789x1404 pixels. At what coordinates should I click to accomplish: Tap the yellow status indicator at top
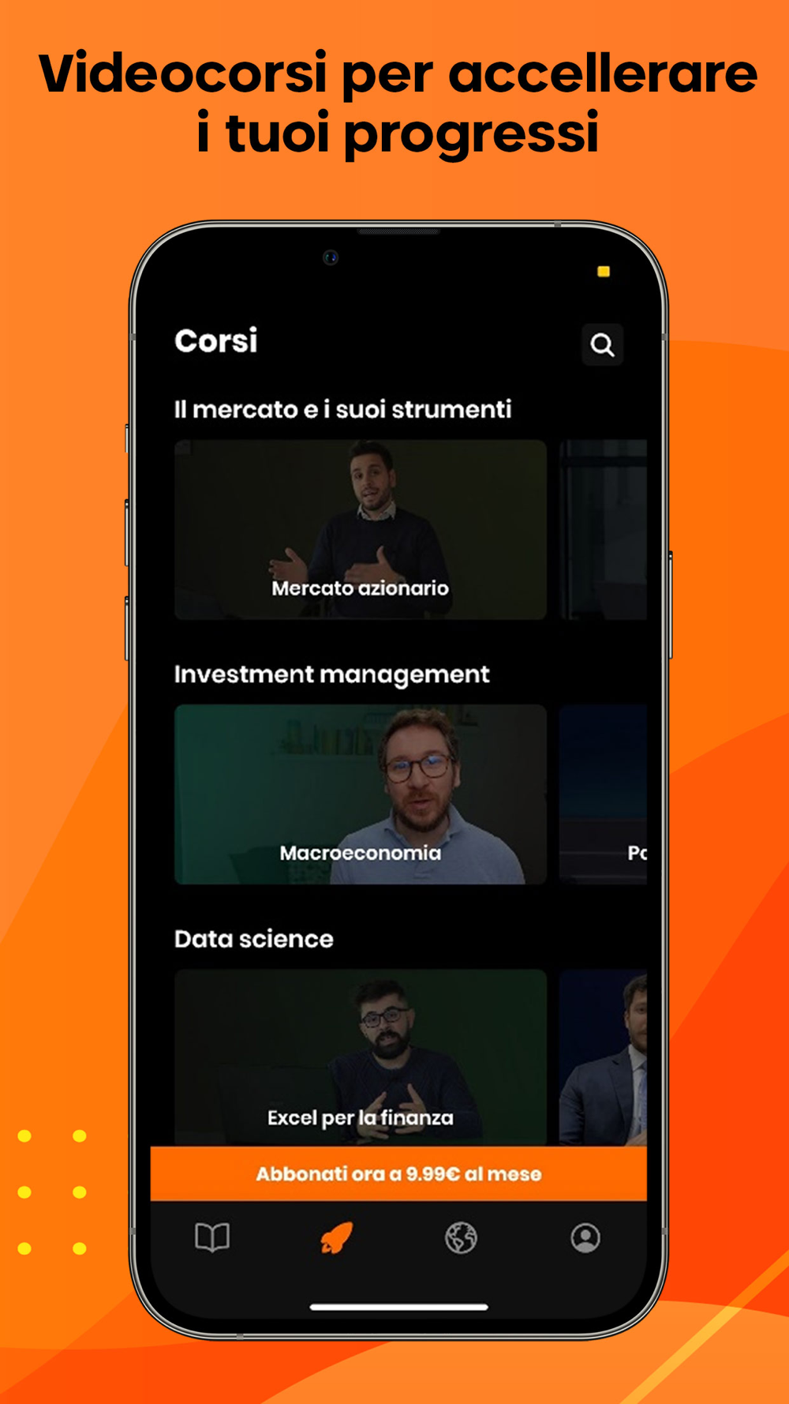[x=604, y=272]
